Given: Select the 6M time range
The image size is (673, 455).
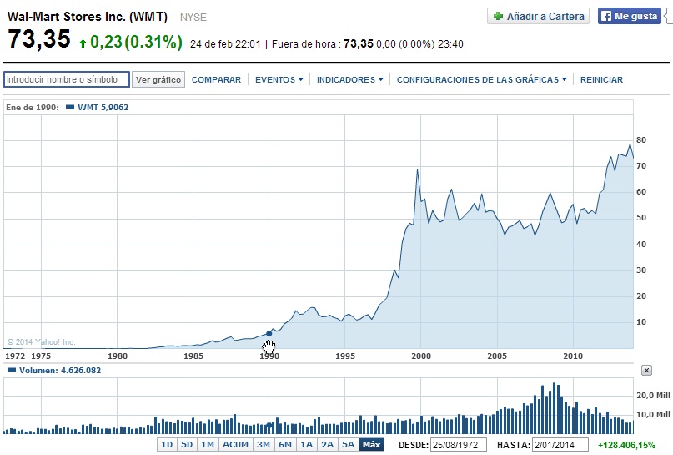Looking at the screenshot, I should point(285,445).
